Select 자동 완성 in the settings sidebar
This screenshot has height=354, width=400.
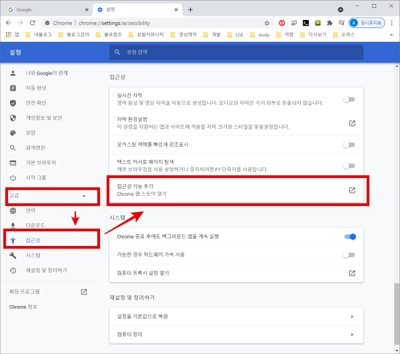[36, 88]
